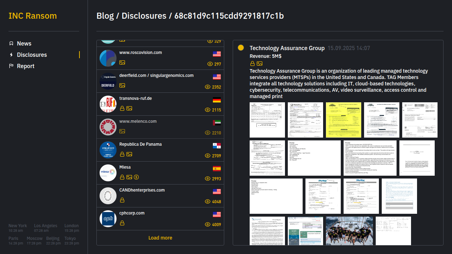Click the lock icon under Revenue: 5M$
452x254 pixels.
click(252, 64)
